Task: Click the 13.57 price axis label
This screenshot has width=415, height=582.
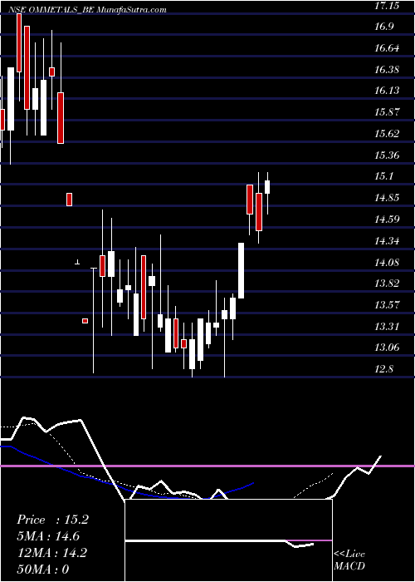Action: (x=387, y=305)
